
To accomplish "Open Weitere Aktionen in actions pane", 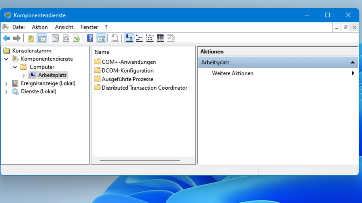I will pyautogui.click(x=233, y=73).
